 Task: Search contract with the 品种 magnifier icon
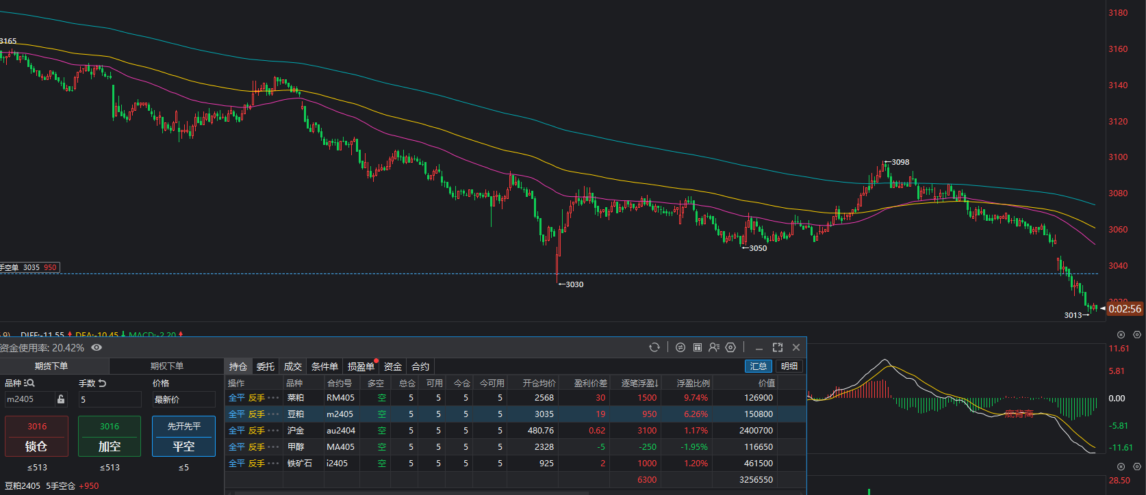29,383
